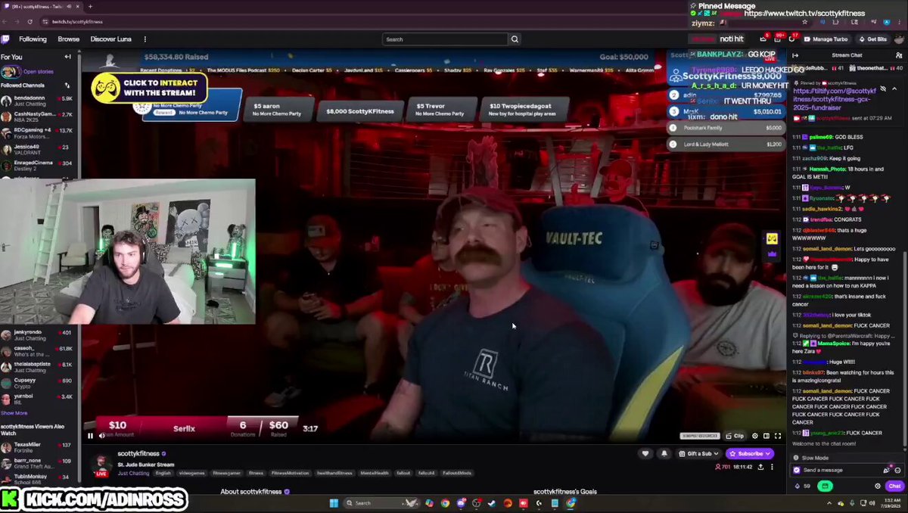908x513 pixels.
Task: Open Manage Turbo
Action: point(826,39)
